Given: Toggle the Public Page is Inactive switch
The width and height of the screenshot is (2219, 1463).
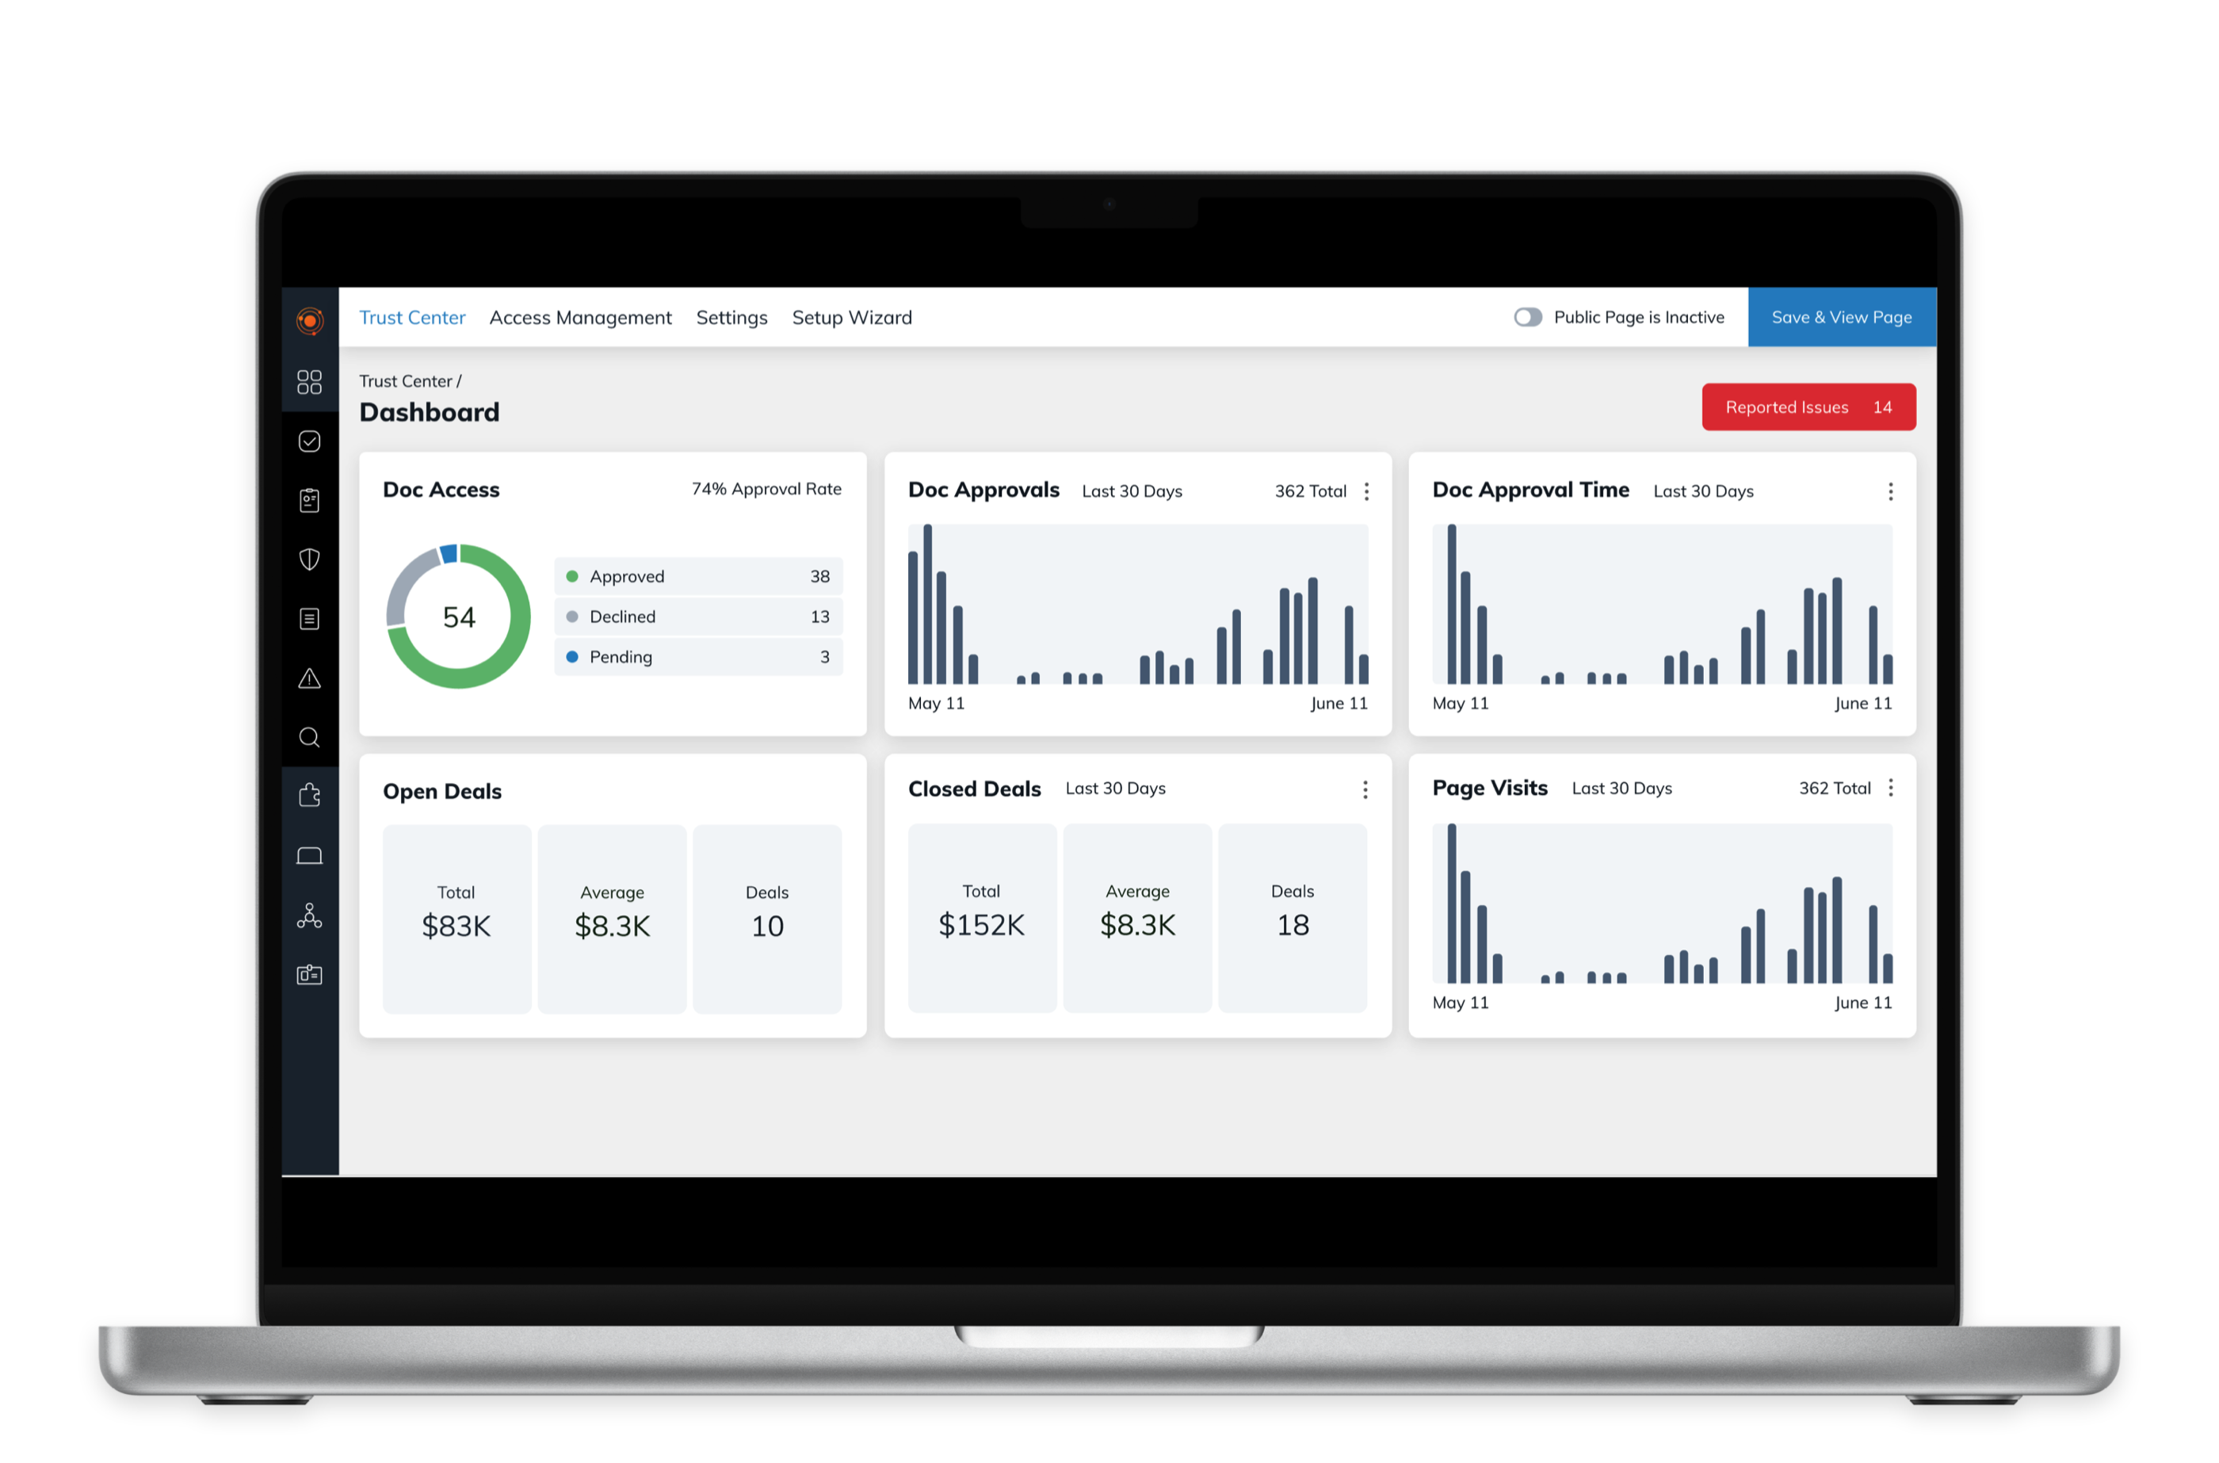Looking at the screenshot, I should point(1529,317).
